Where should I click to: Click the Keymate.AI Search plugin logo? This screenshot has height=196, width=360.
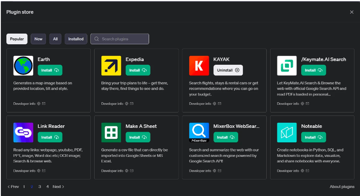(x=287, y=66)
